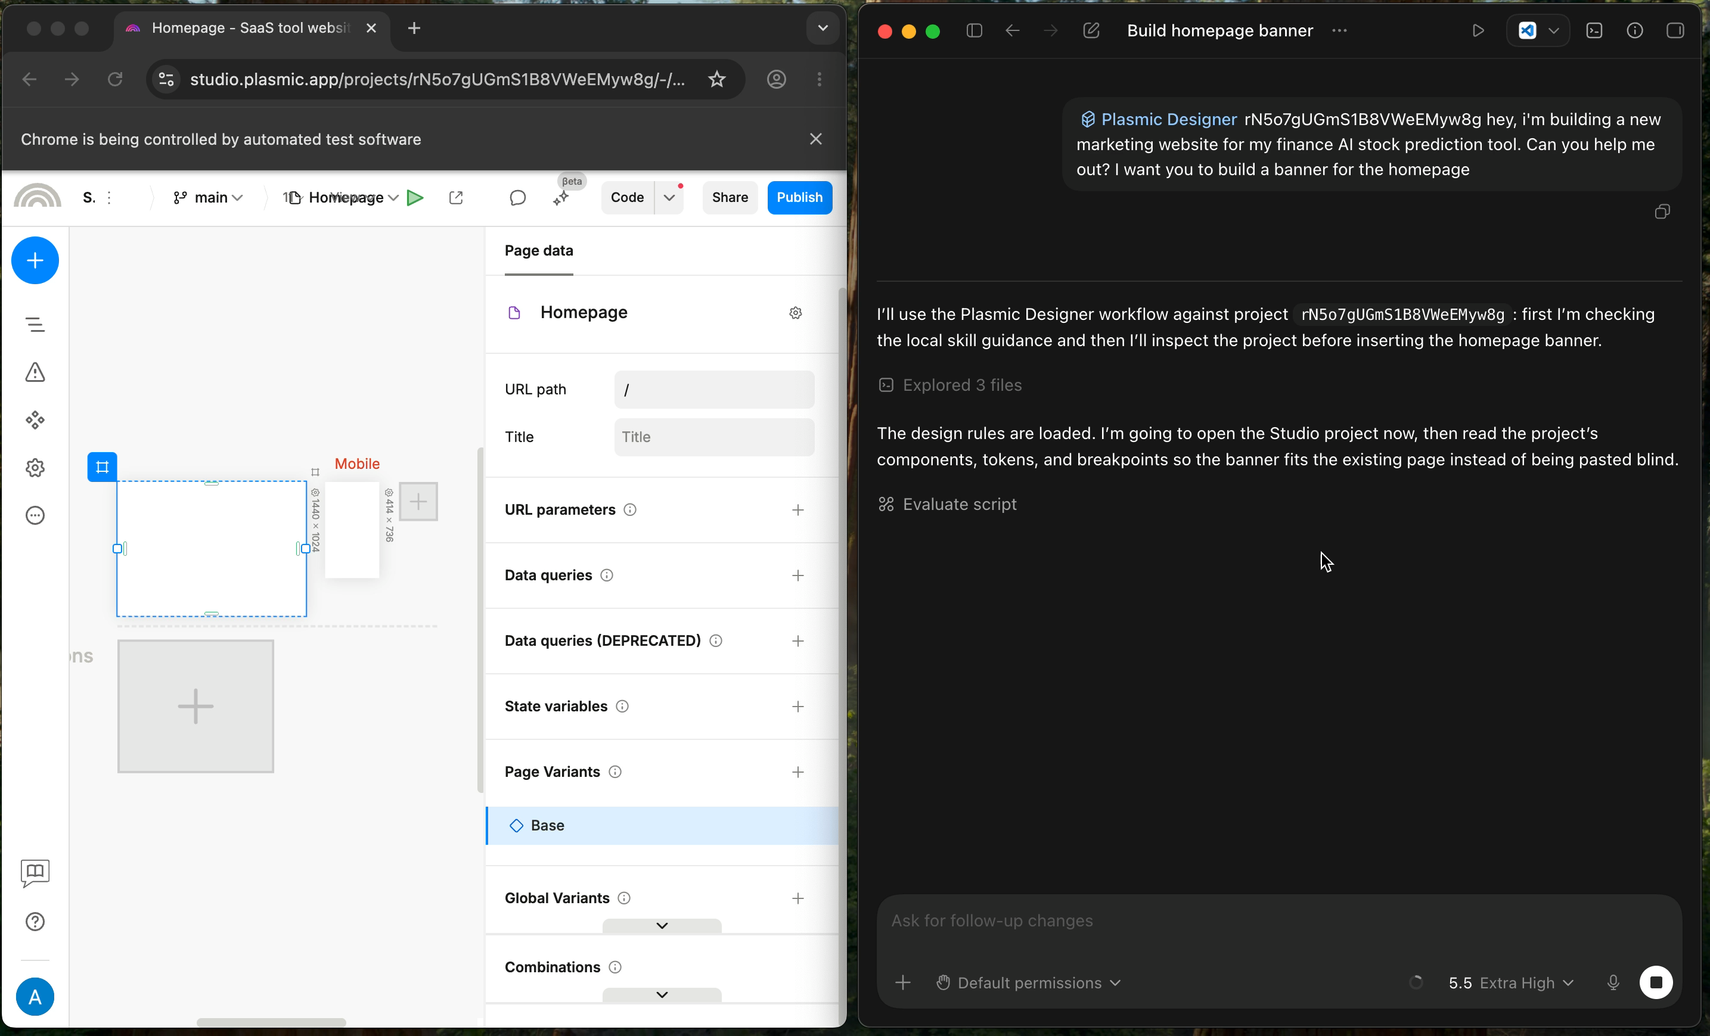Click the user avatar A
1710x1036 pixels.
tap(35, 997)
